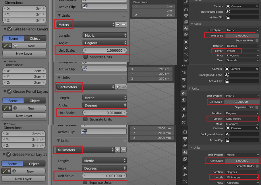The width and height of the screenshot is (261, 185).
Task: Click New Layer button in the 2cm panel
Action: [x=24, y=116]
